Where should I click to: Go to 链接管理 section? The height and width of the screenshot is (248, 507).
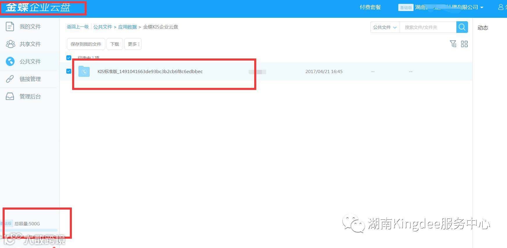pyautogui.click(x=30, y=79)
